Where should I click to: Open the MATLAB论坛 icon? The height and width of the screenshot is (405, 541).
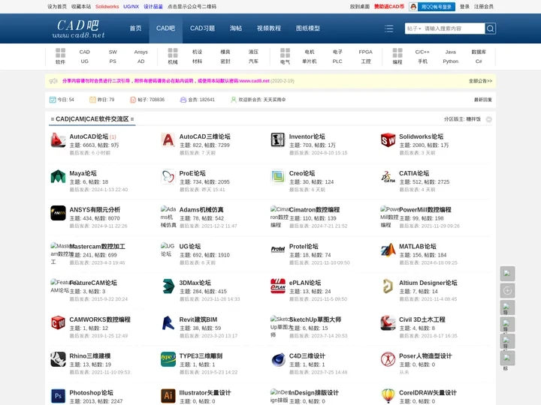click(x=388, y=250)
